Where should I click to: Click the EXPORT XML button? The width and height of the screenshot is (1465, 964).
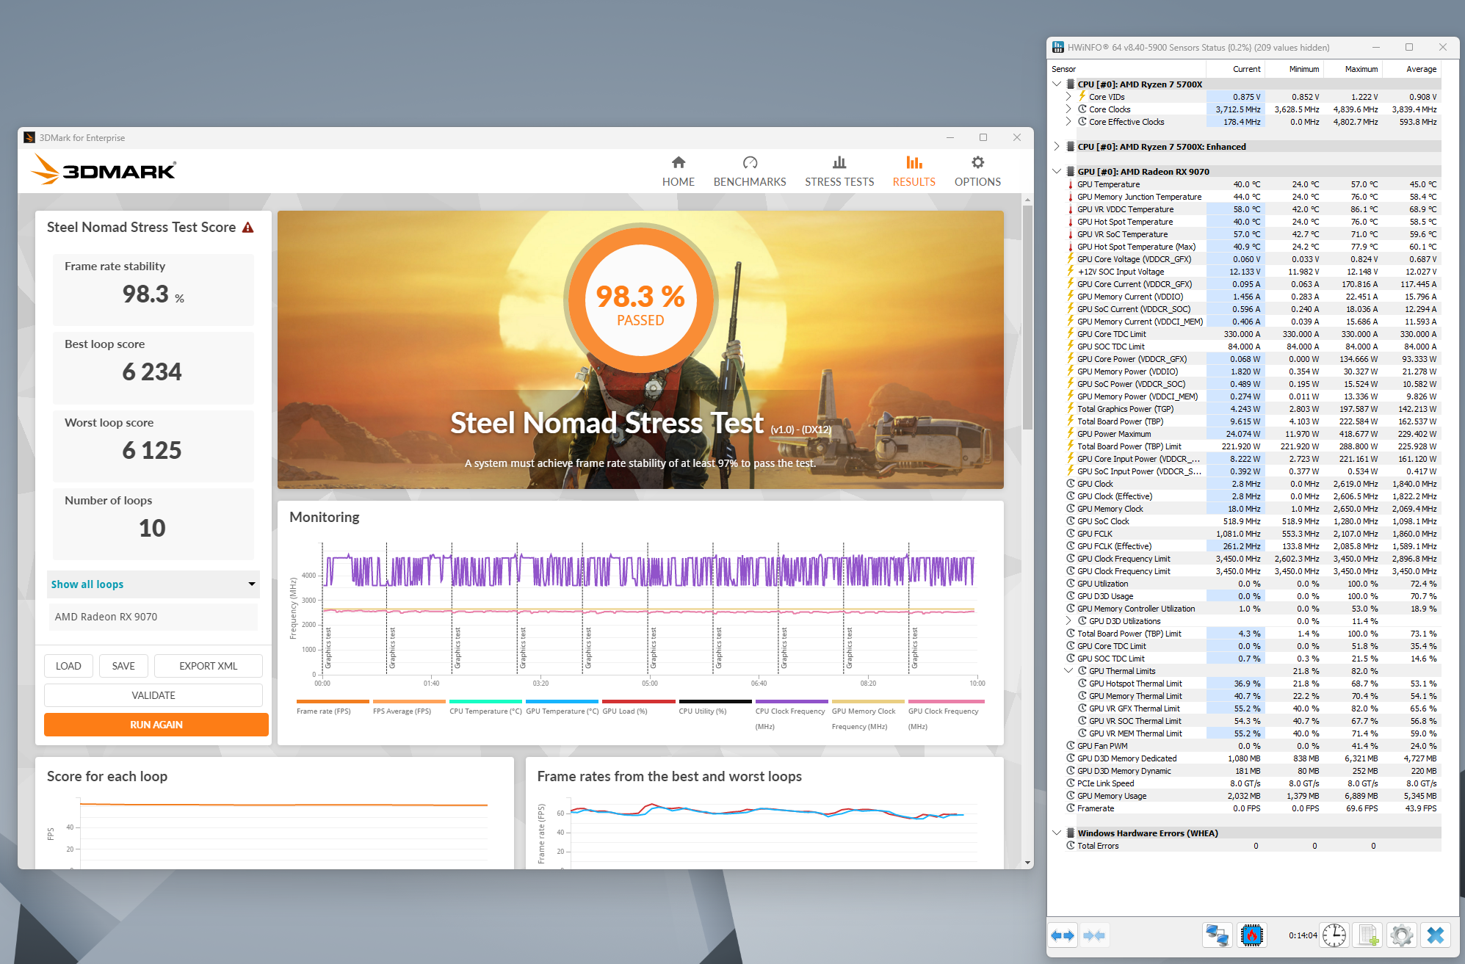pos(208,666)
